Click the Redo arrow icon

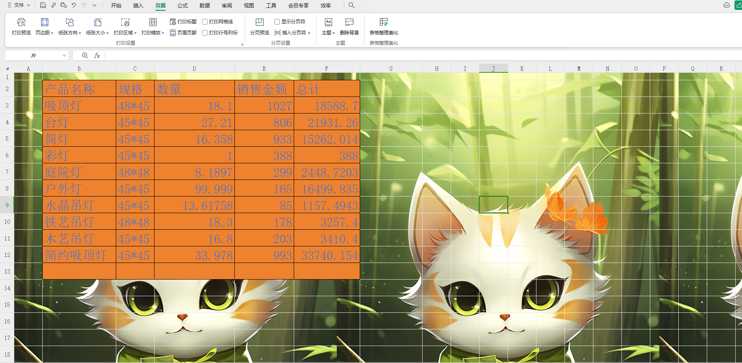point(84,6)
